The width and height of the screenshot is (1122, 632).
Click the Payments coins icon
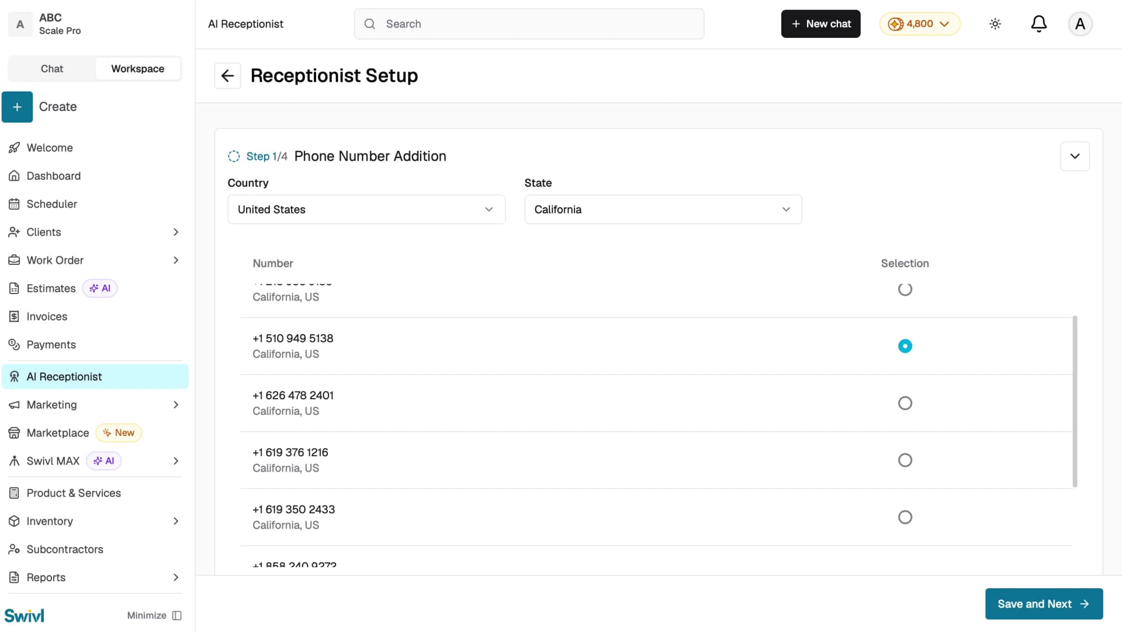[14, 344]
